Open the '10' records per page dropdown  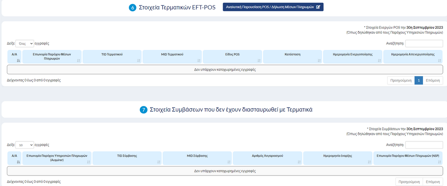(x=25, y=145)
